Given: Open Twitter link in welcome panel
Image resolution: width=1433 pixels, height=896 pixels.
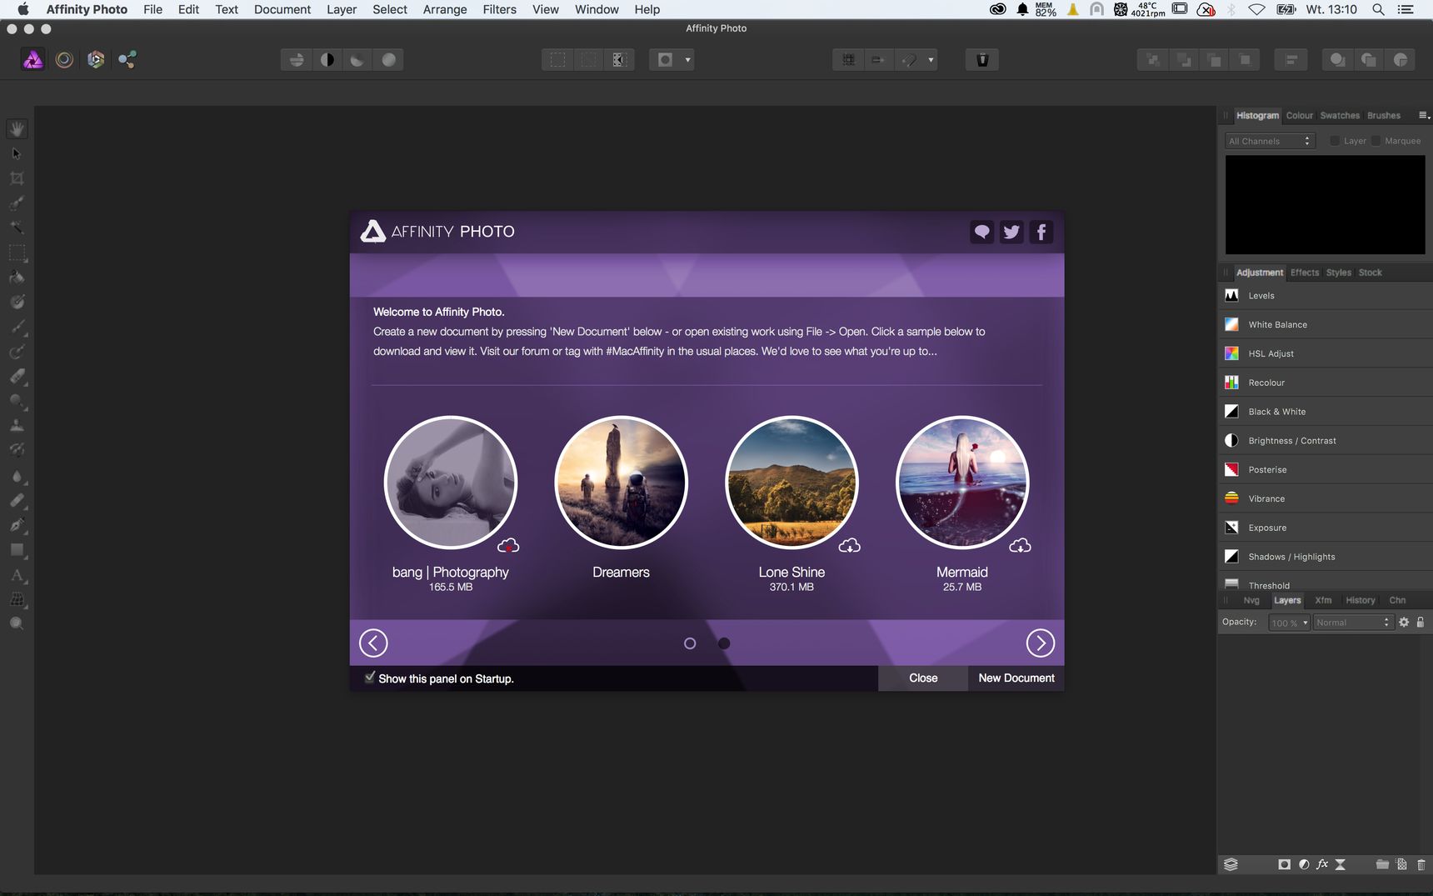Looking at the screenshot, I should point(1011,233).
